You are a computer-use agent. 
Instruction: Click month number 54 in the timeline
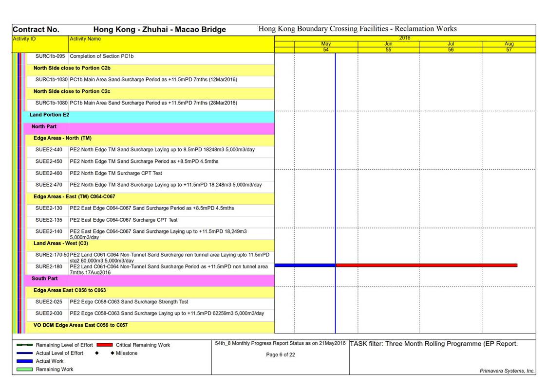[326, 50]
